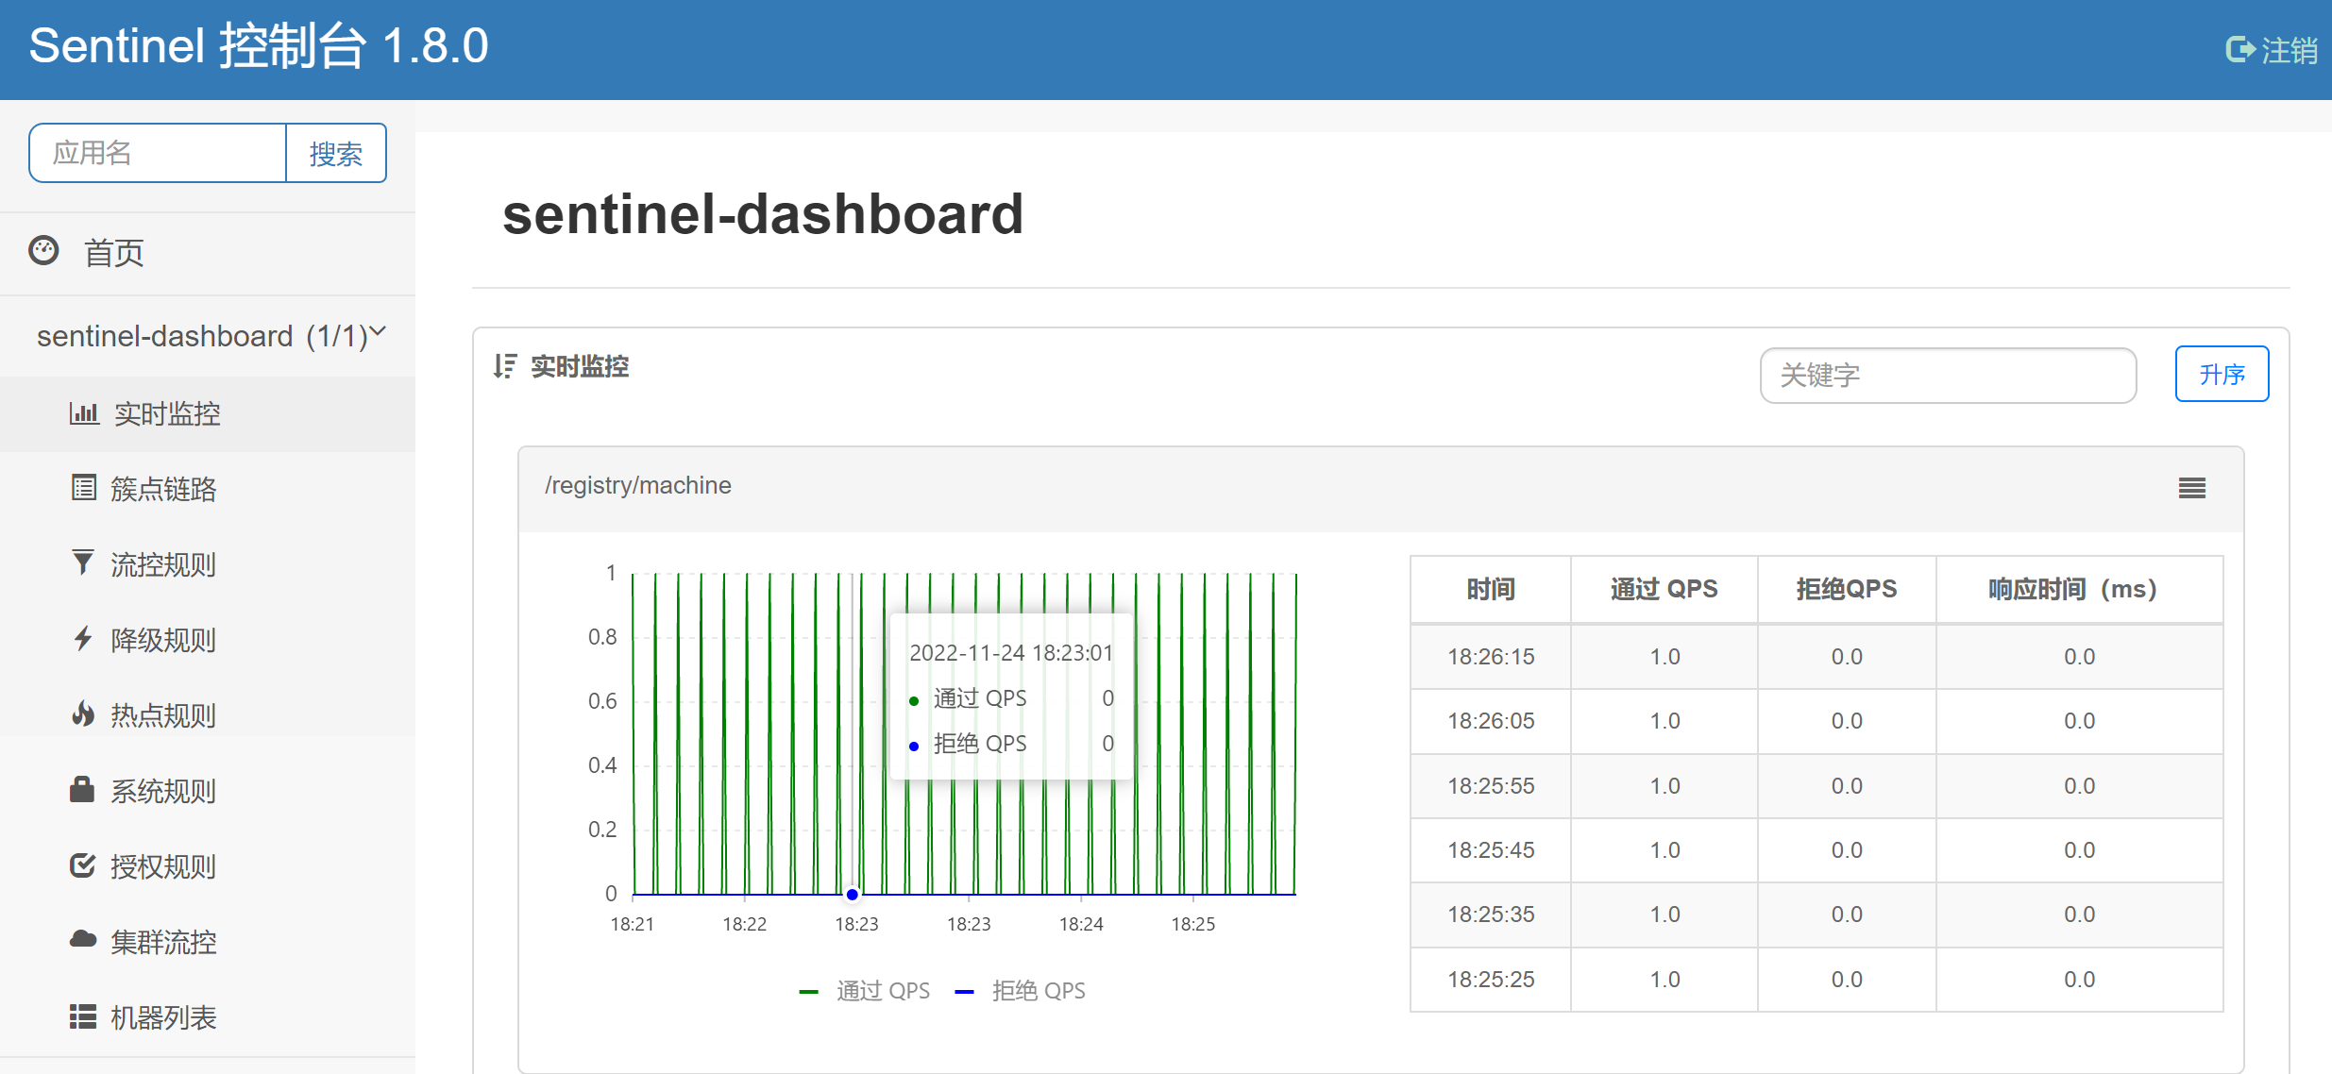
Task: Click the list icon for 机器列表
Action: 83,1016
